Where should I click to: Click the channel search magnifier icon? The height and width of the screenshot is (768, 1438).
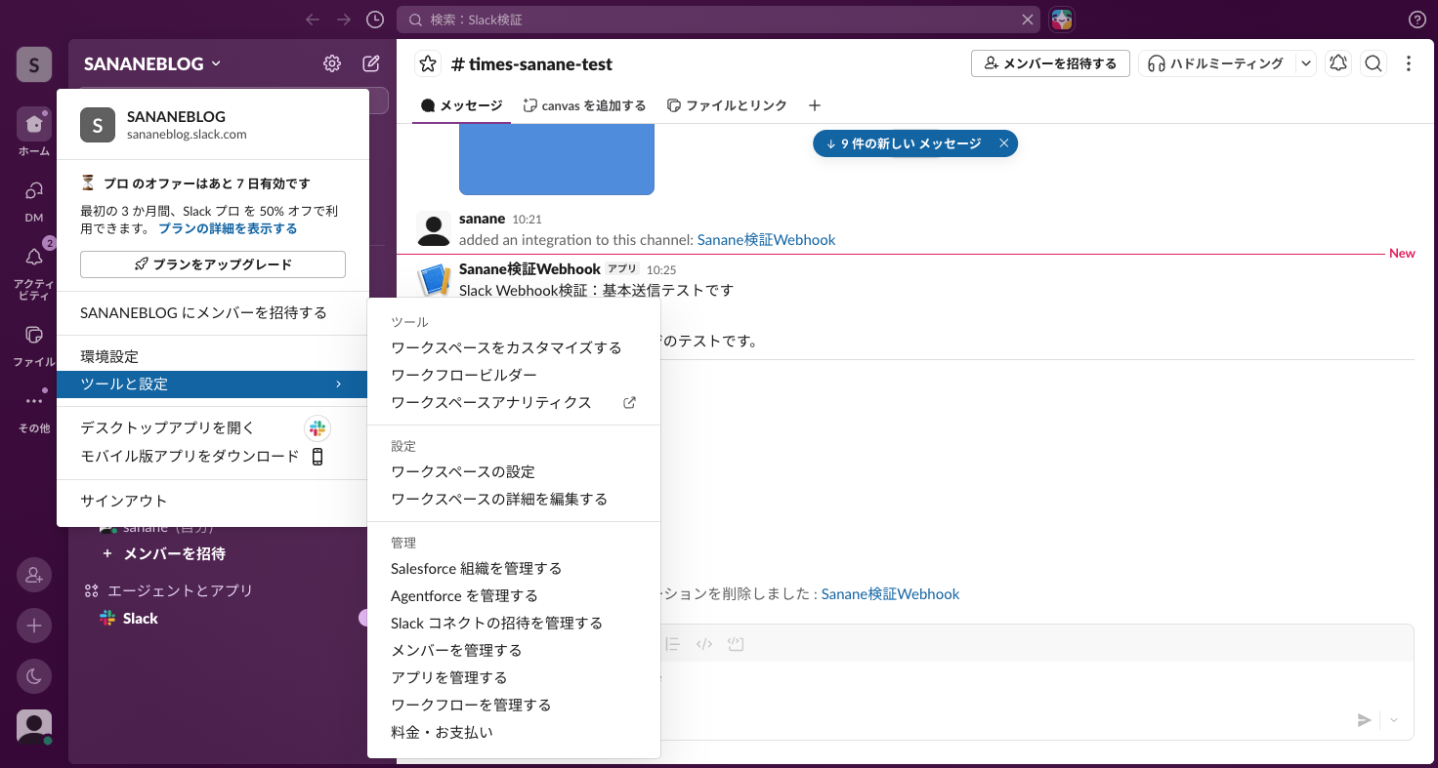(x=1374, y=63)
